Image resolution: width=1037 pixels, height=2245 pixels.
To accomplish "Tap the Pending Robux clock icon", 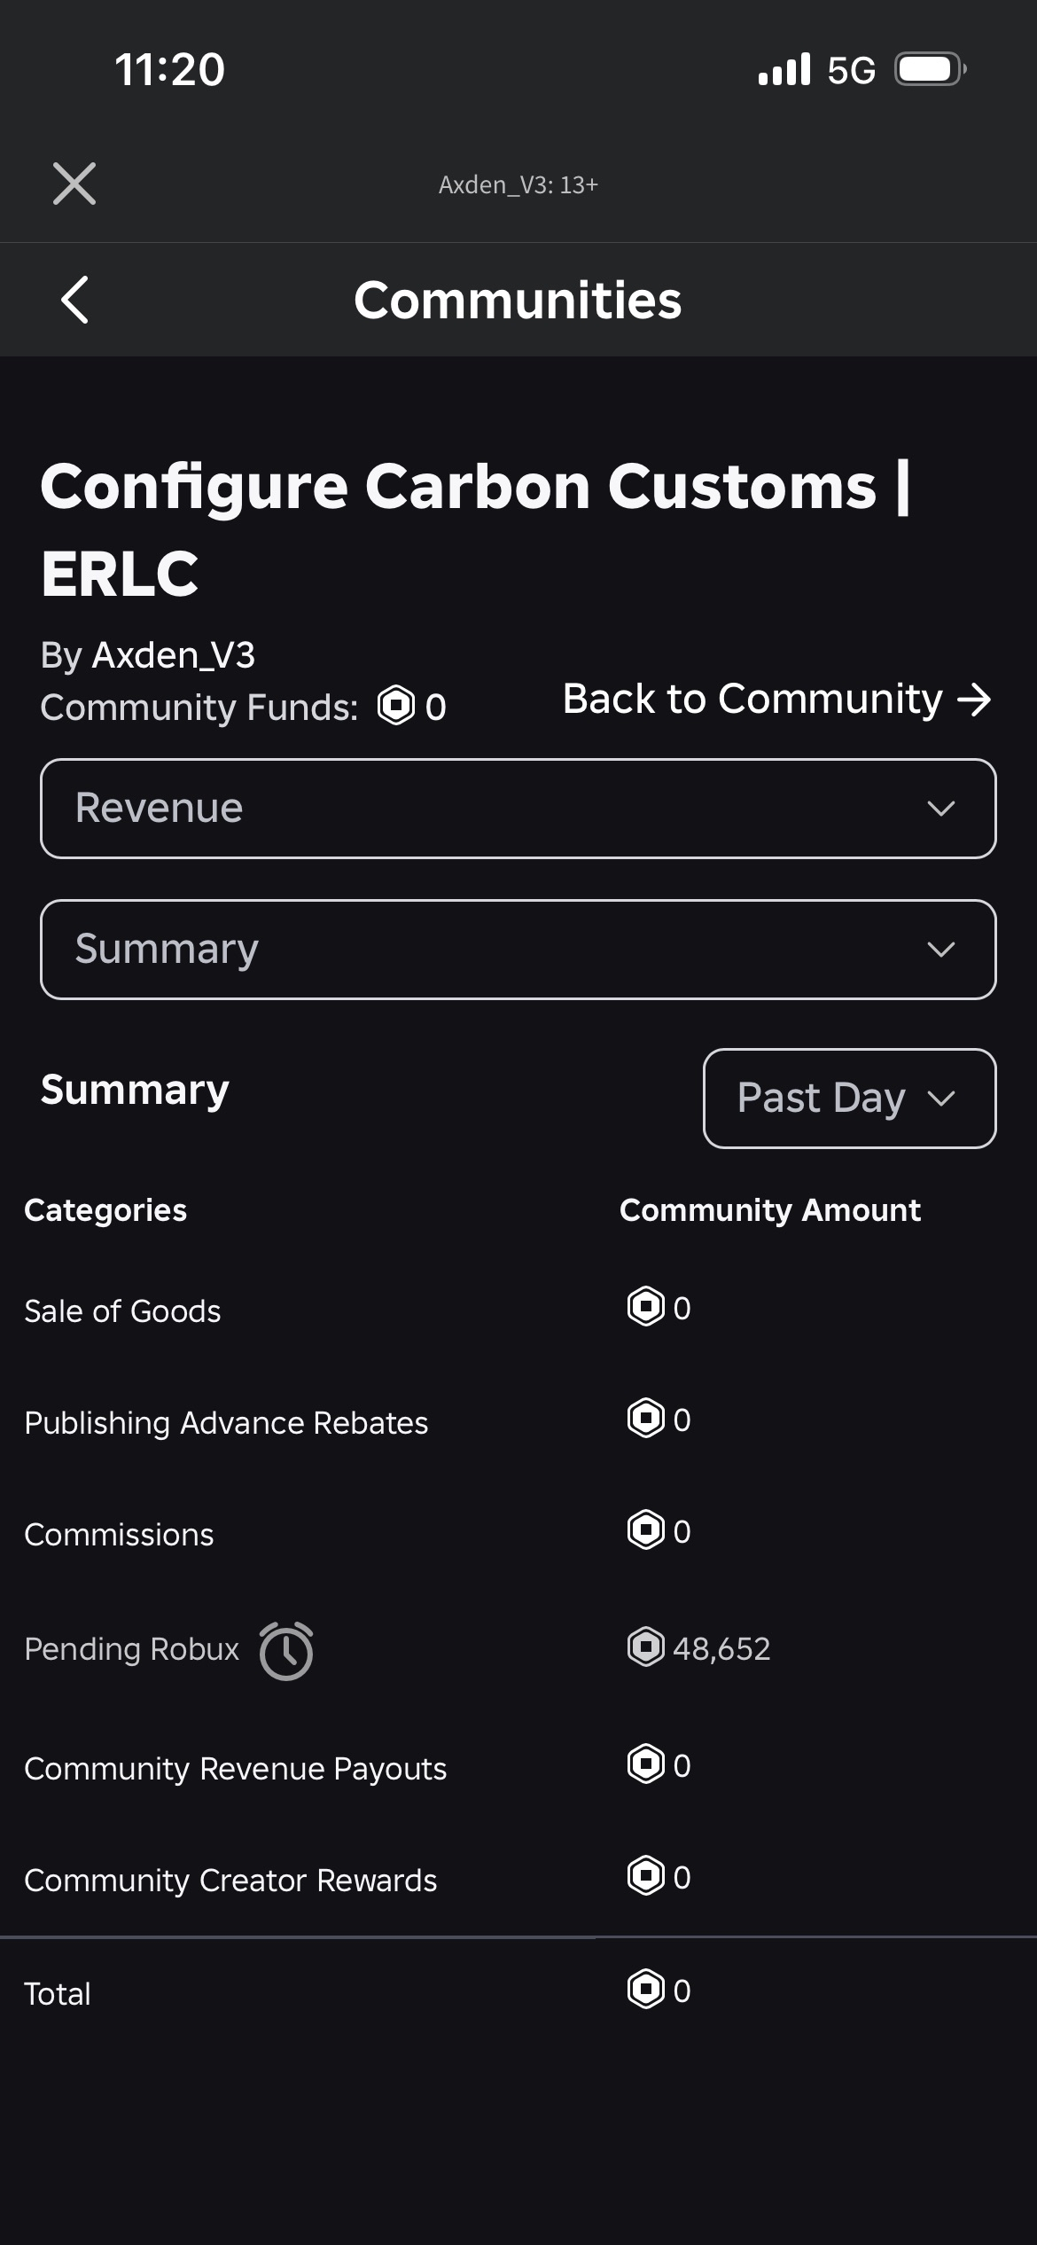I will pos(286,1650).
